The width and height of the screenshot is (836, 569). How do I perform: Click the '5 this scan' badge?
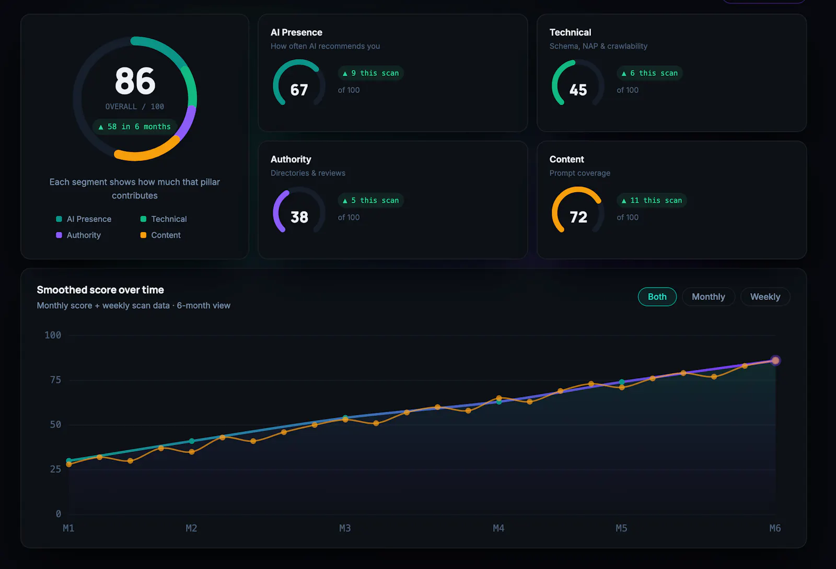[370, 200]
